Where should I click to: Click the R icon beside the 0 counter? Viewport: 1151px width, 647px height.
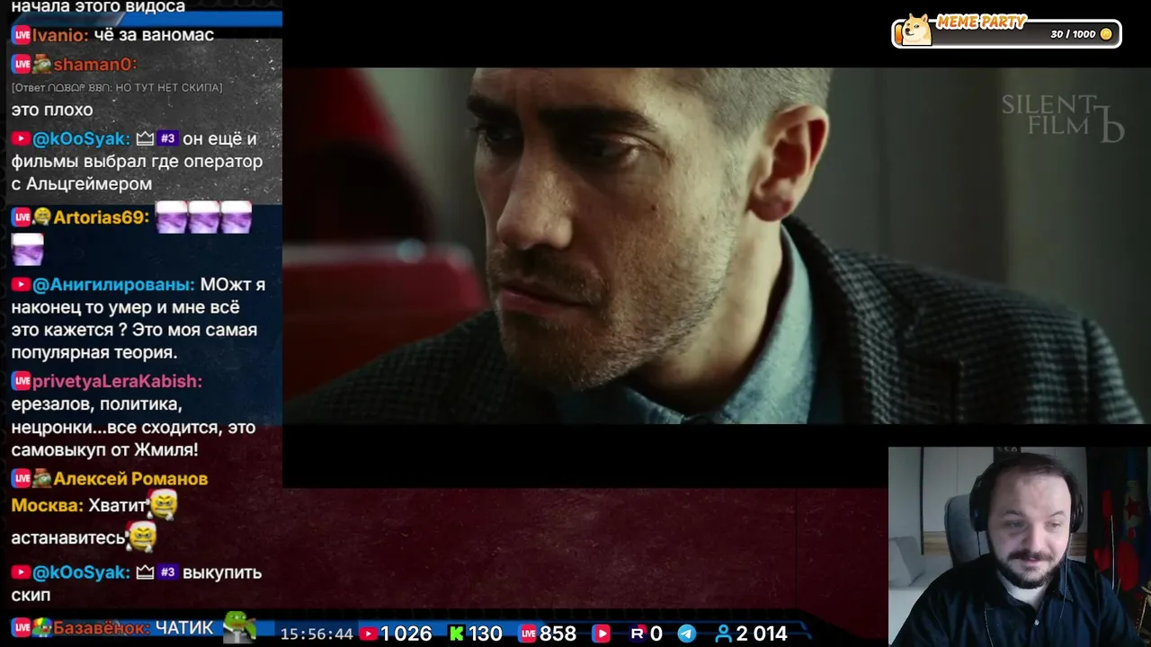[x=638, y=634]
